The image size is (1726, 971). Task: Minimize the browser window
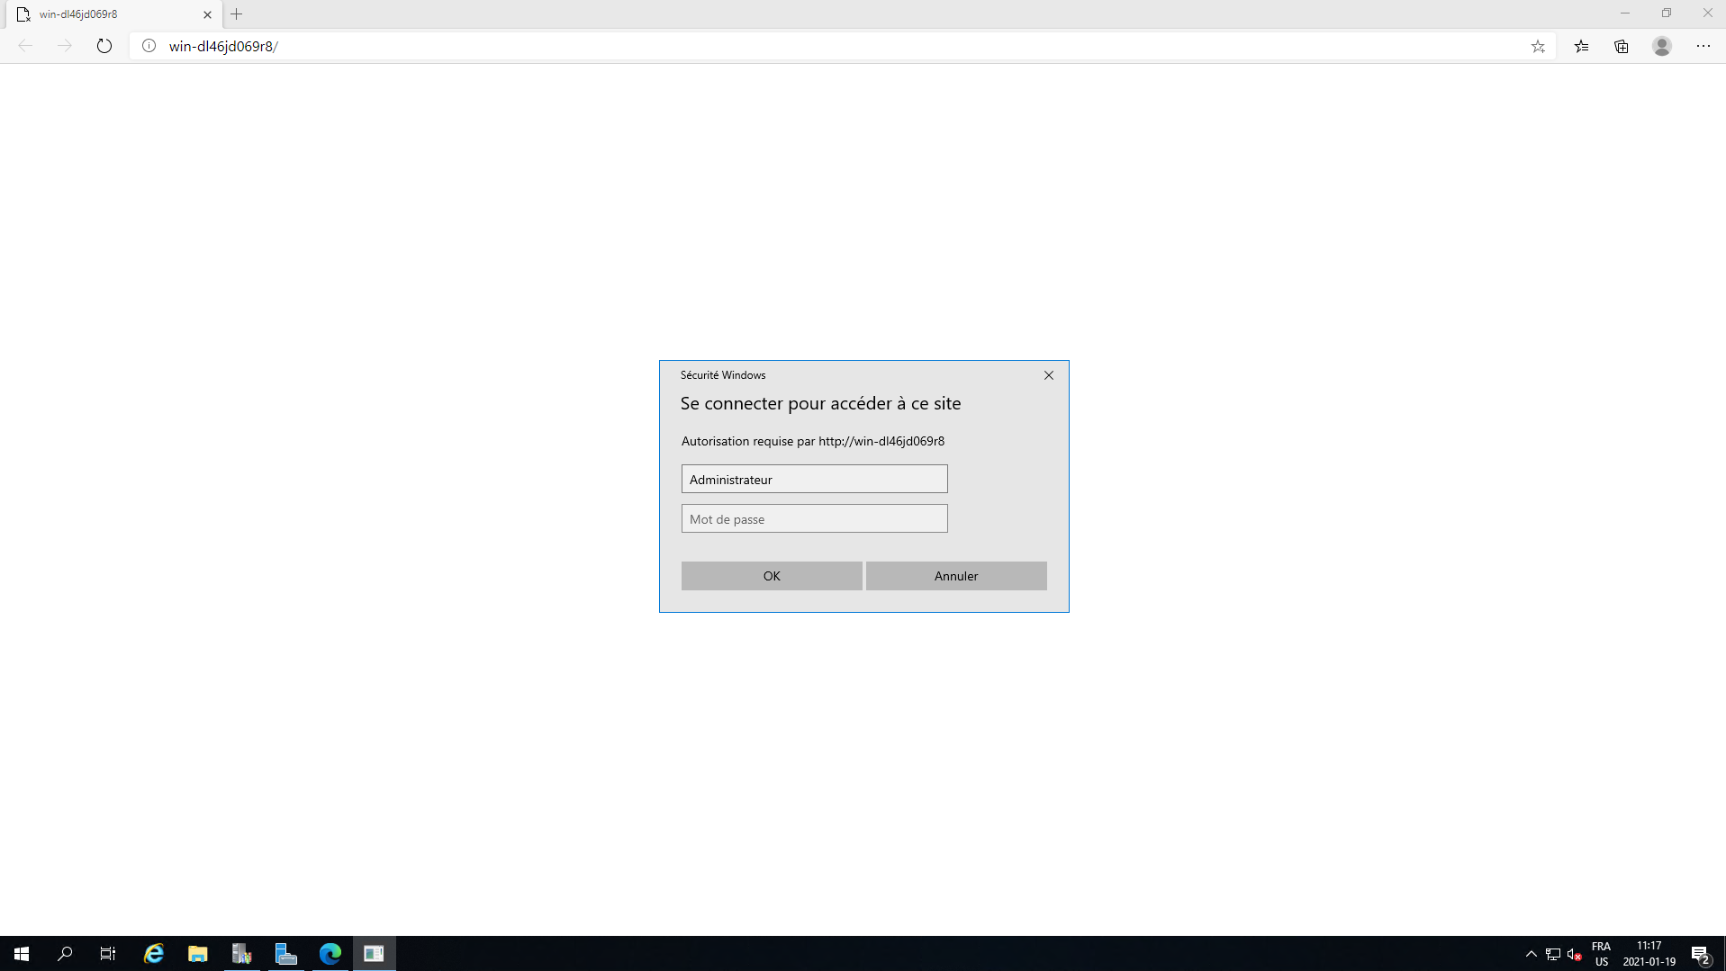(1625, 13)
